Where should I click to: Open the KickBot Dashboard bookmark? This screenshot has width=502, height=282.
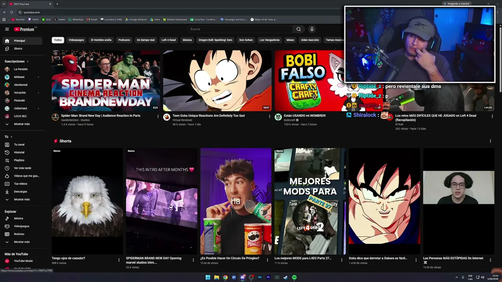coord(175,20)
